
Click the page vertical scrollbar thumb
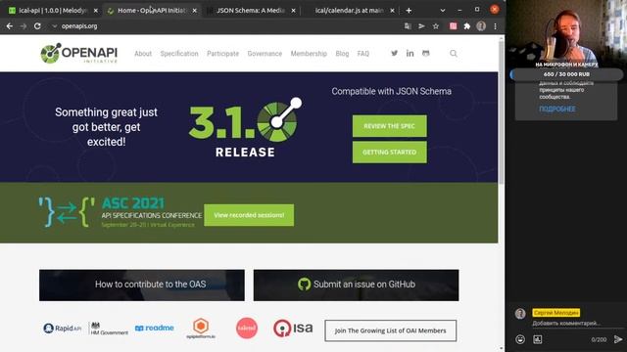(x=502, y=111)
